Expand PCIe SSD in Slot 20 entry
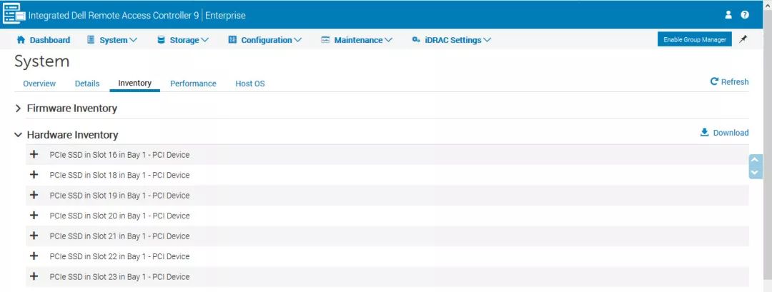 click(34, 216)
